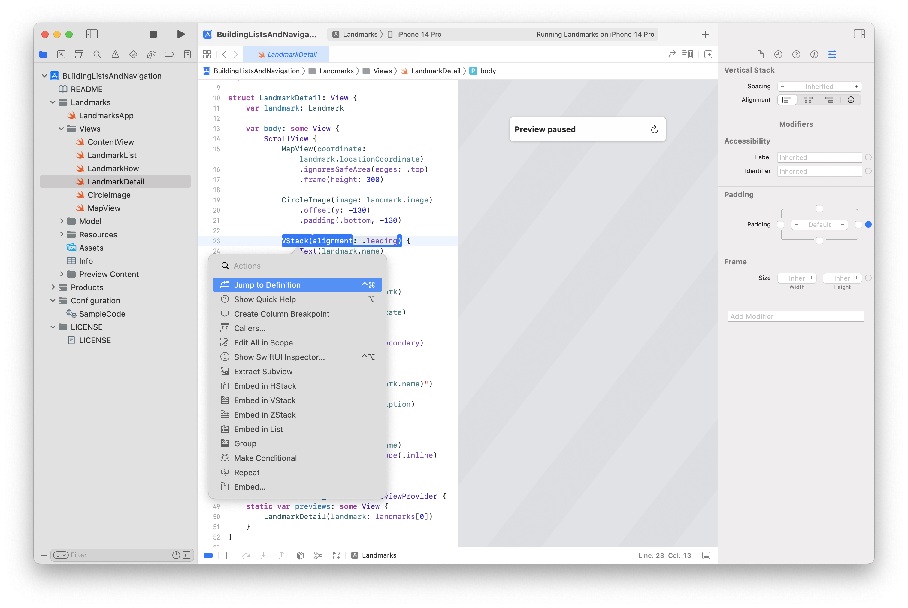
Task: Open the Project navigator tab
Action: pyautogui.click(x=43, y=54)
